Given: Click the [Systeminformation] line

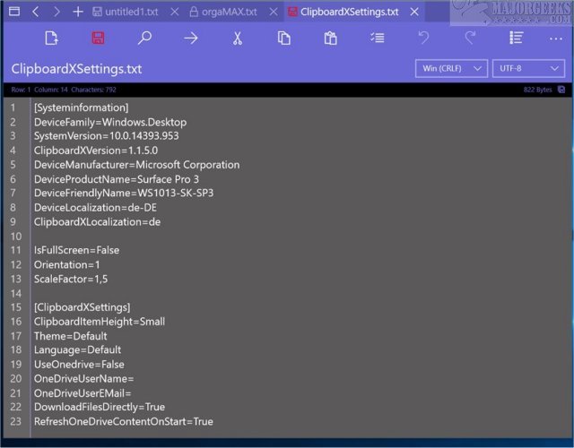Looking at the screenshot, I should [82, 108].
